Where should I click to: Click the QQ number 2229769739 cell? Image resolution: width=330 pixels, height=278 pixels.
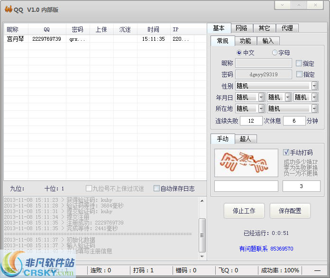click(x=47, y=39)
